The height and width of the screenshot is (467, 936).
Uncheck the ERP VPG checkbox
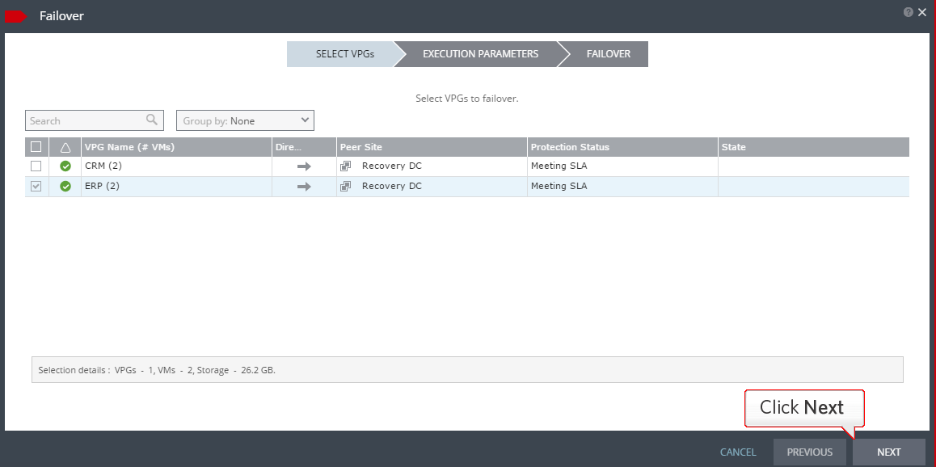pyautogui.click(x=36, y=187)
